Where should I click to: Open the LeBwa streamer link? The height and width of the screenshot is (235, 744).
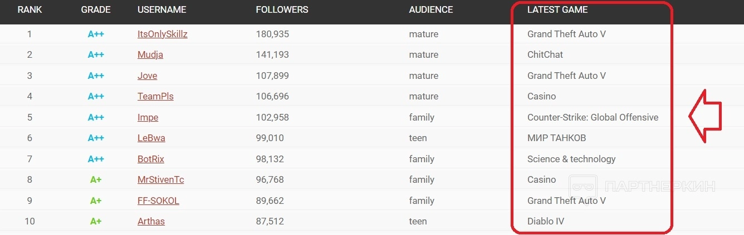point(151,138)
